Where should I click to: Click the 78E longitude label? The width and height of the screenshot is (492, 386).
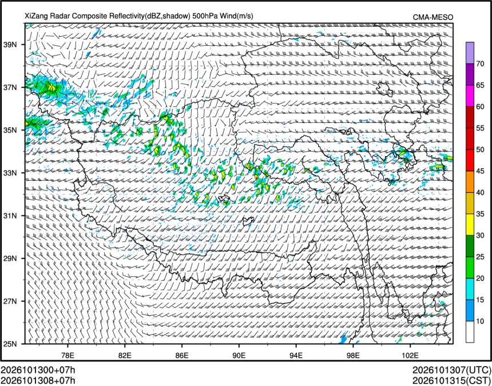68,355
